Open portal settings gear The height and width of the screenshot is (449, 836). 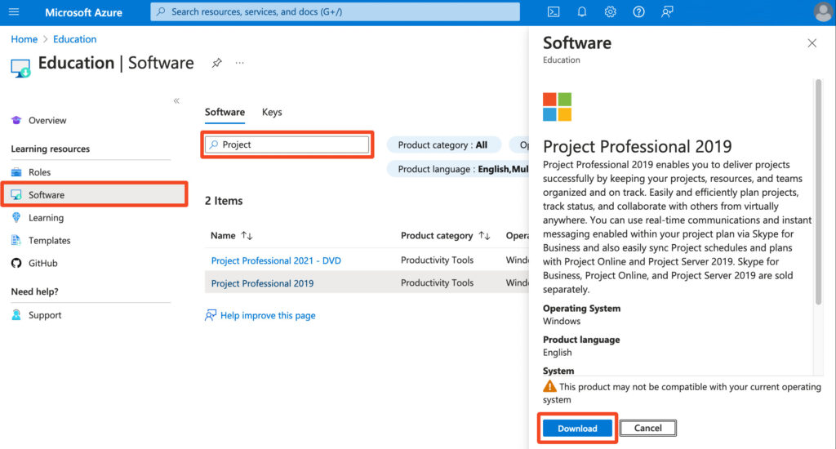610,12
